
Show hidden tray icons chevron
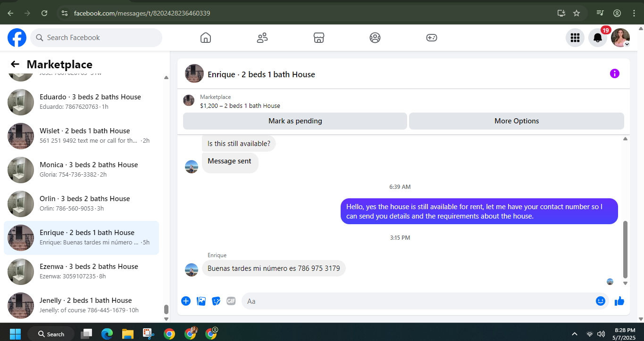575,334
